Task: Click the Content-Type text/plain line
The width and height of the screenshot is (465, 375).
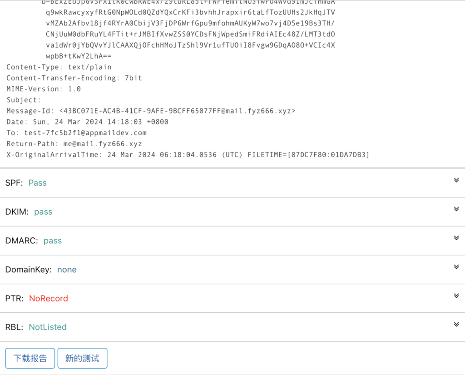Action: [x=59, y=67]
